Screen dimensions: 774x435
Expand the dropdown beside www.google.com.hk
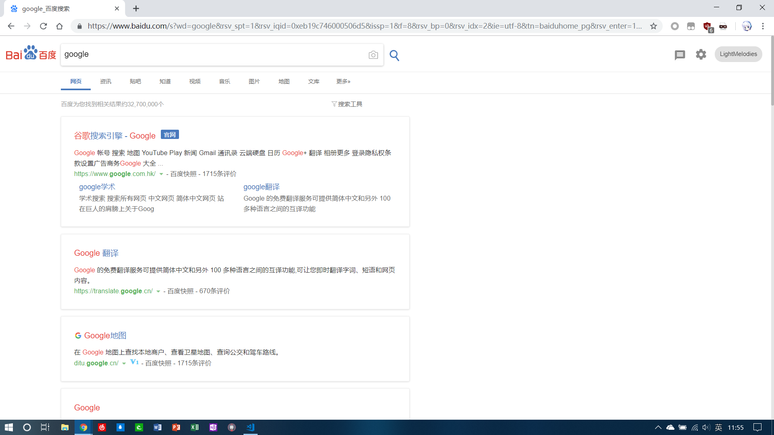pos(161,174)
